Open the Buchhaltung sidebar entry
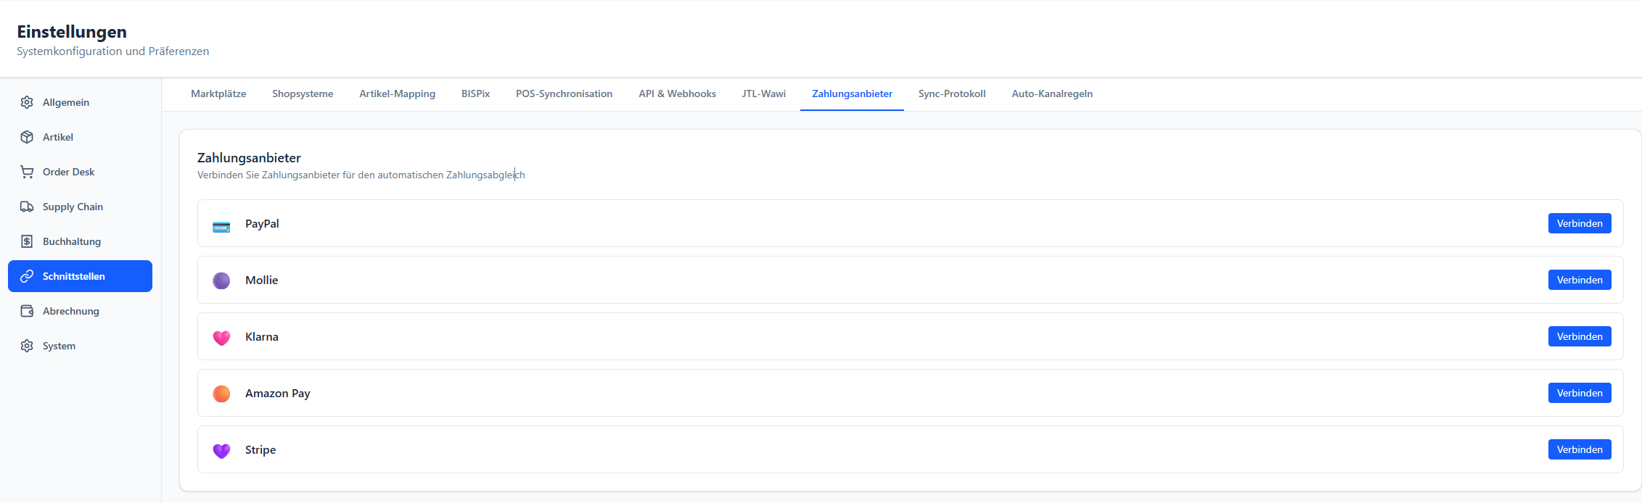 click(80, 241)
